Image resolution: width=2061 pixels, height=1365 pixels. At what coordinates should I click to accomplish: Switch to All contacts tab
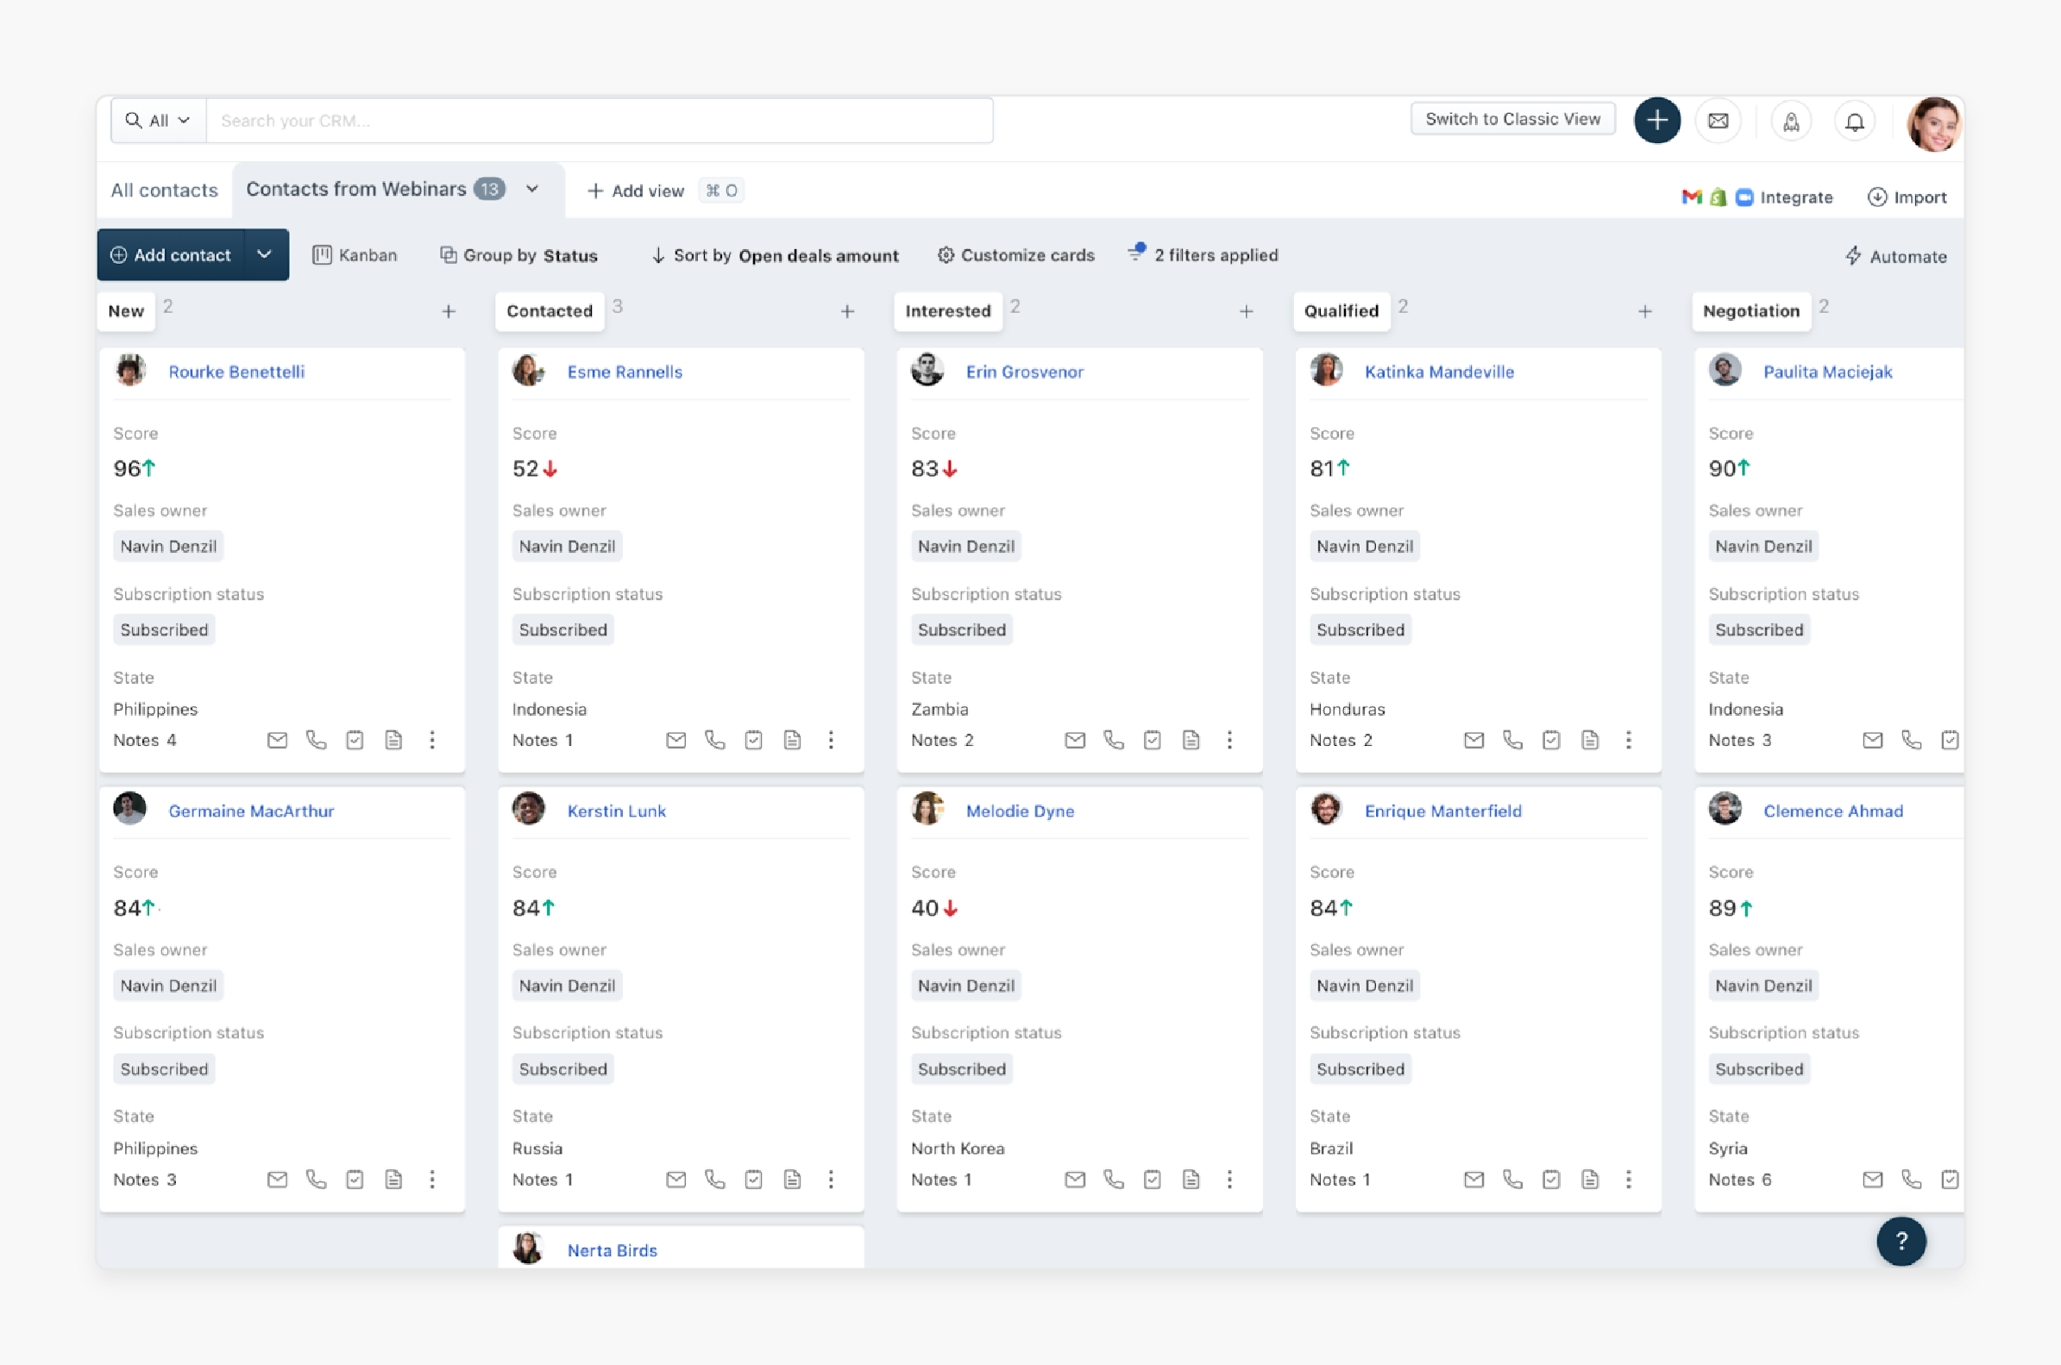[x=164, y=191]
